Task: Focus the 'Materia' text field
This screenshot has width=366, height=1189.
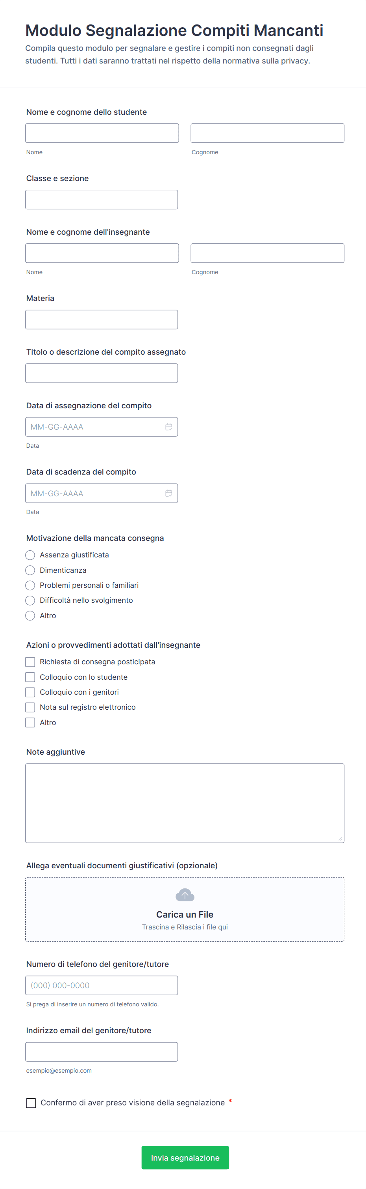Action: click(101, 320)
